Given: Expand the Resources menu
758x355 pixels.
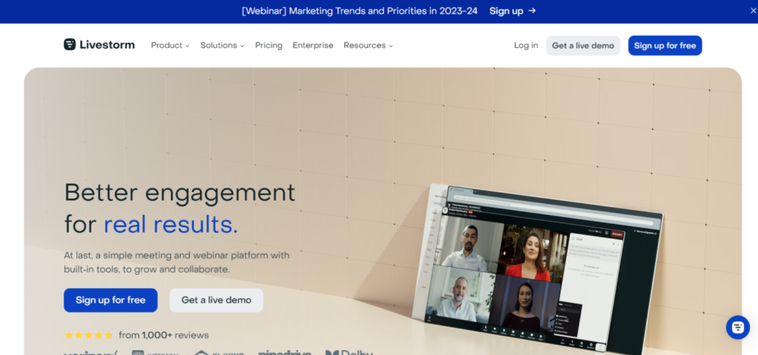Looking at the screenshot, I should [x=369, y=45].
